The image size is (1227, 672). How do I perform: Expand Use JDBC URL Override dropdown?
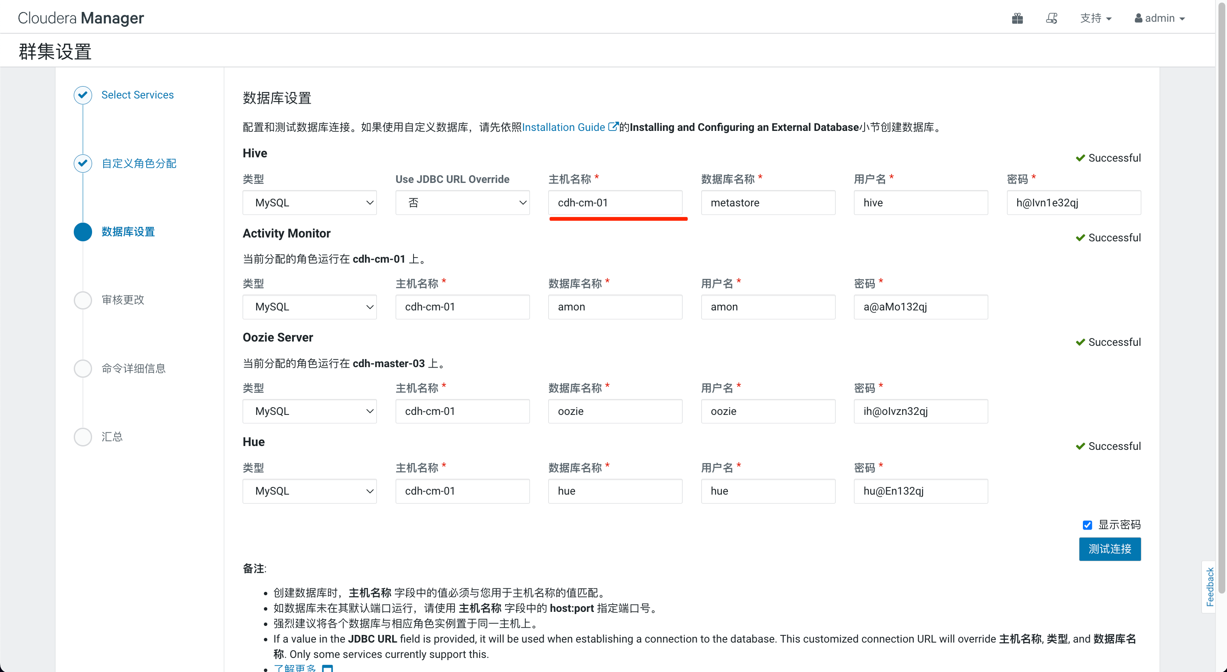[x=462, y=203]
